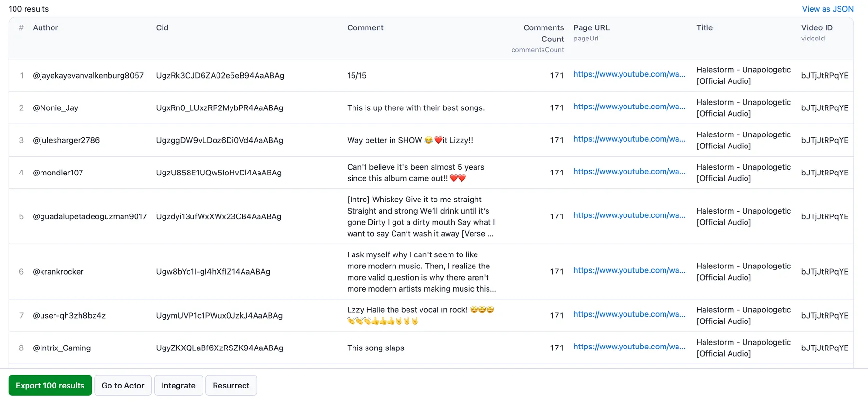Click the Cid UgyZKXQLaBf6XzRSZK94AaABAg
868x401 pixels.
click(219, 348)
